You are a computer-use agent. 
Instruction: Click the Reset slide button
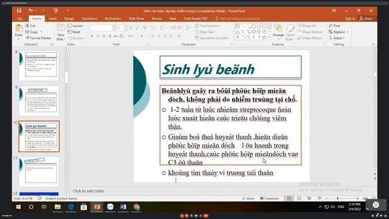[x=74, y=32]
